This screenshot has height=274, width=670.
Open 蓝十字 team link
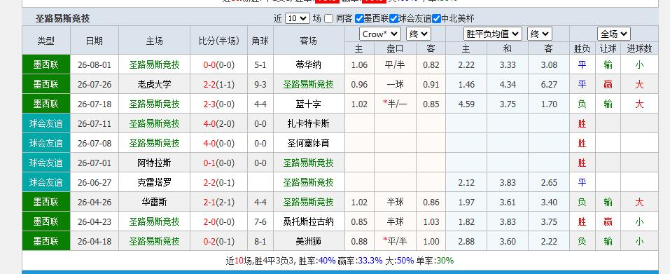point(308,104)
